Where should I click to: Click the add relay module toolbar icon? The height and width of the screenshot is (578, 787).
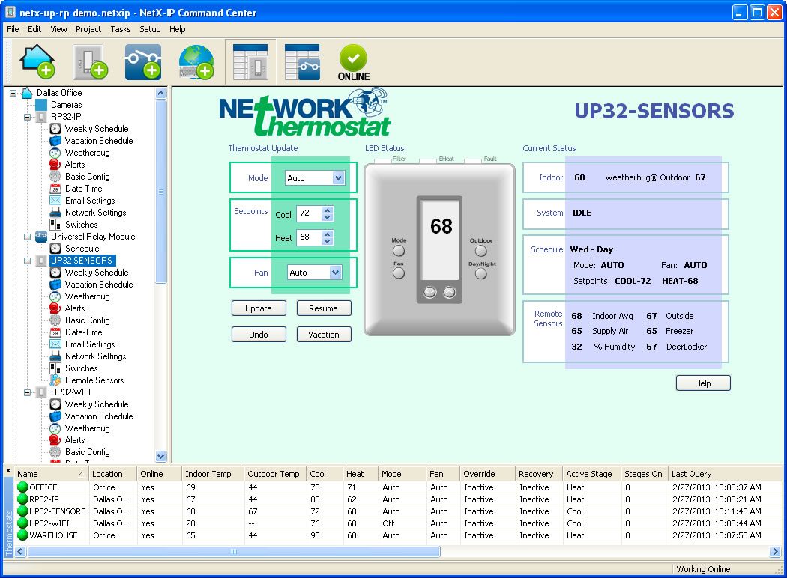coord(144,61)
